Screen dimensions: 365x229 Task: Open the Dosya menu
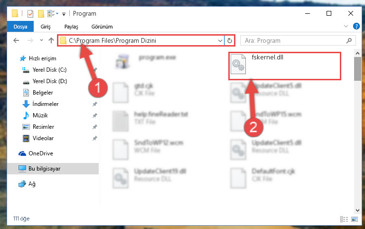coord(20,27)
